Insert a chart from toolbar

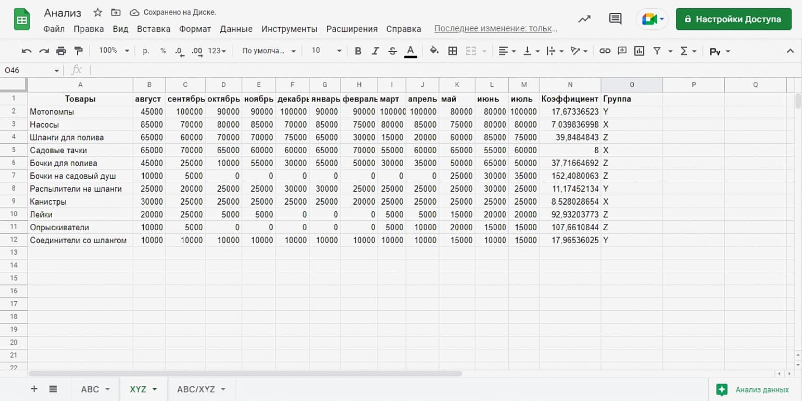(x=639, y=51)
